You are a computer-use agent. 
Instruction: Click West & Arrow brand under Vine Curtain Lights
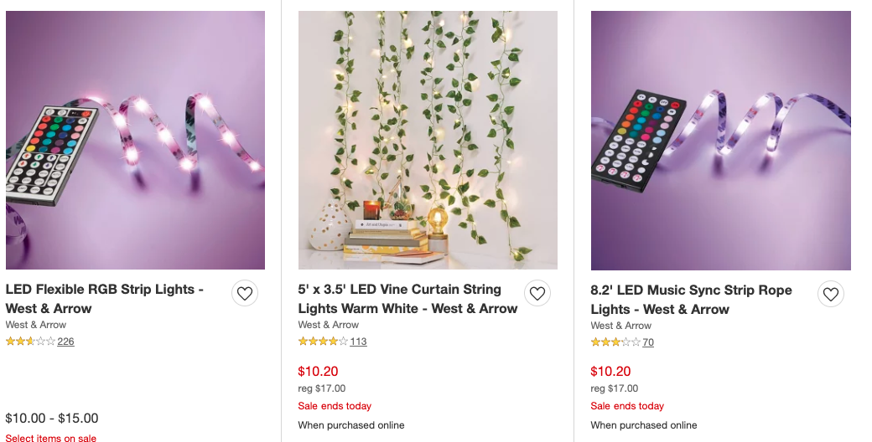[329, 325]
